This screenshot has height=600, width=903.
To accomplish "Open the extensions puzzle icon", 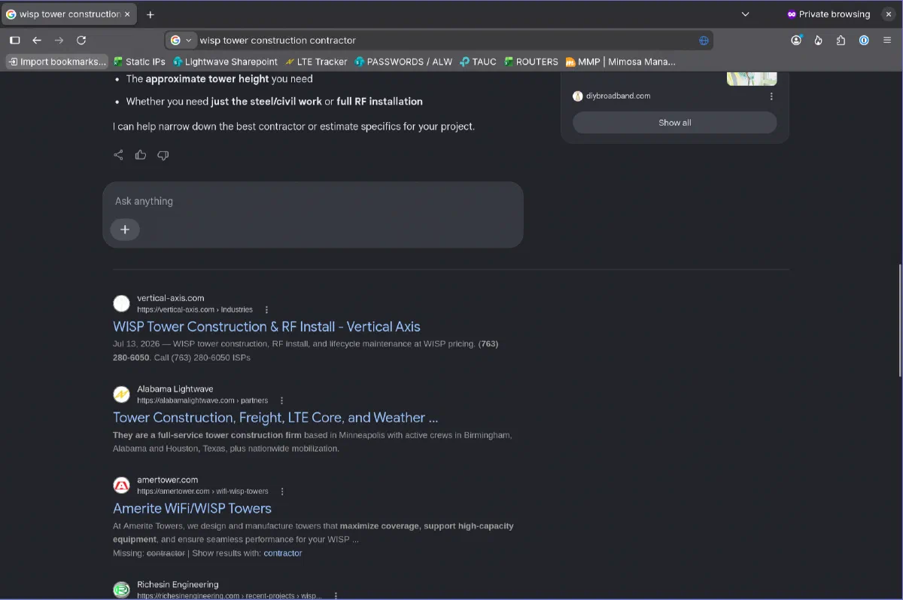I will 841,40.
